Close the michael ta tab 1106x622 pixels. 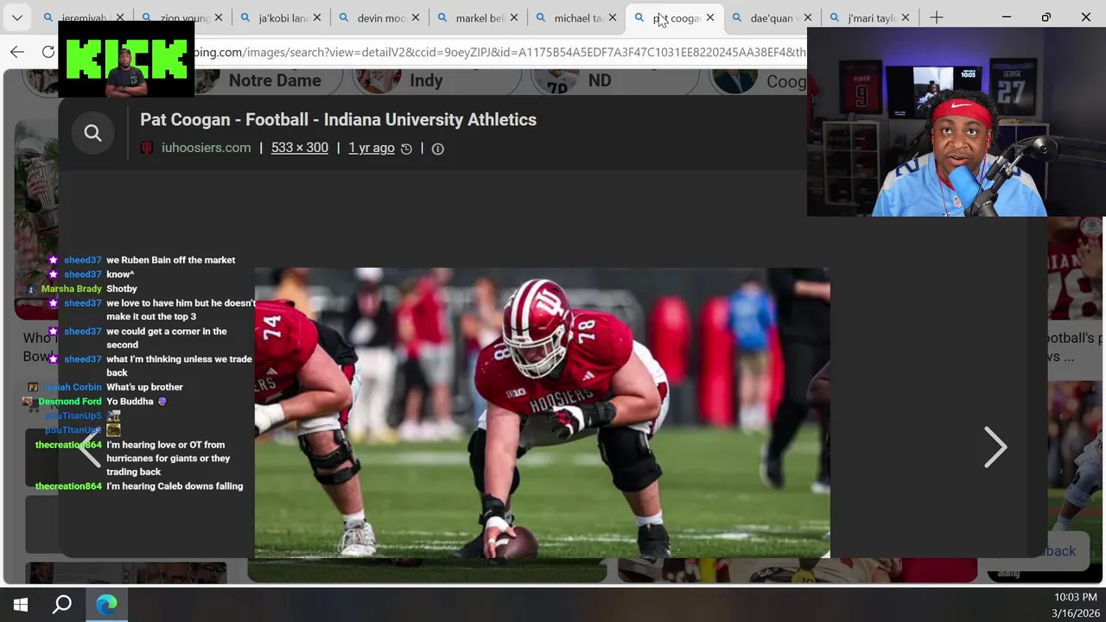(612, 17)
